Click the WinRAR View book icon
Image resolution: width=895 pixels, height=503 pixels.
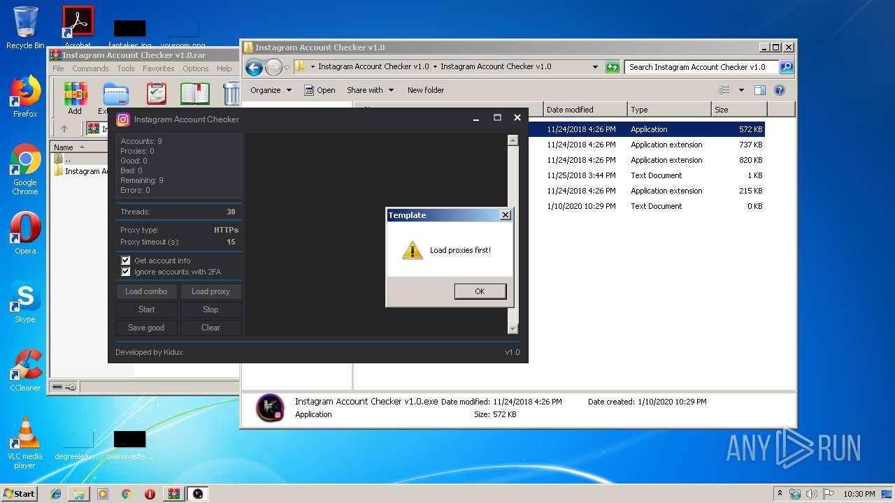click(195, 94)
